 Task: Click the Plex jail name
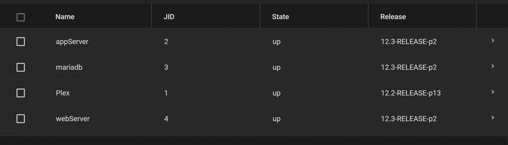click(x=63, y=93)
